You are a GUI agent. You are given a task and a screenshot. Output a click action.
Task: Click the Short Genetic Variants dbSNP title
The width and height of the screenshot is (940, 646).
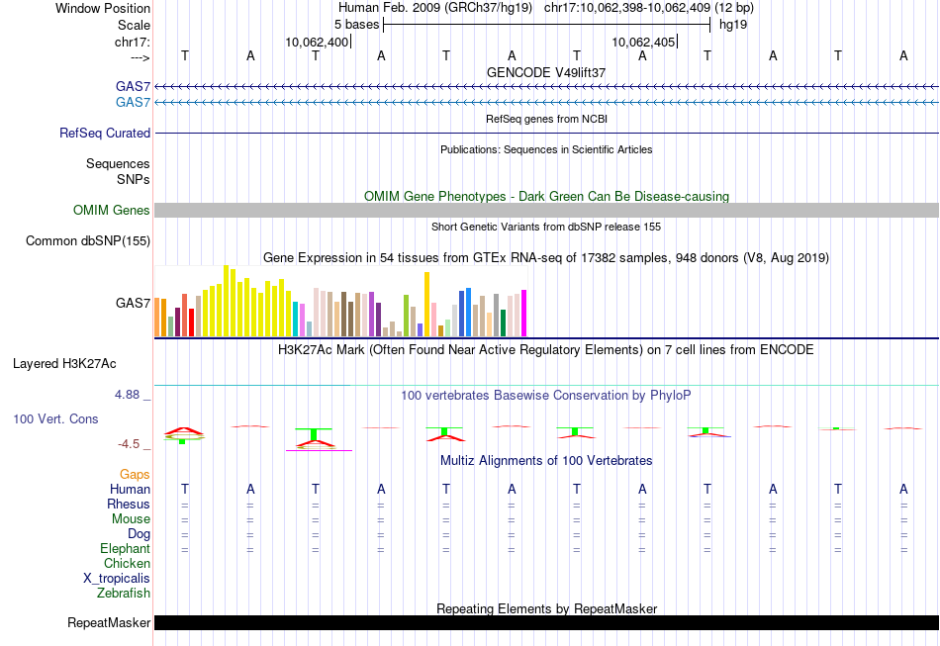[x=546, y=227]
